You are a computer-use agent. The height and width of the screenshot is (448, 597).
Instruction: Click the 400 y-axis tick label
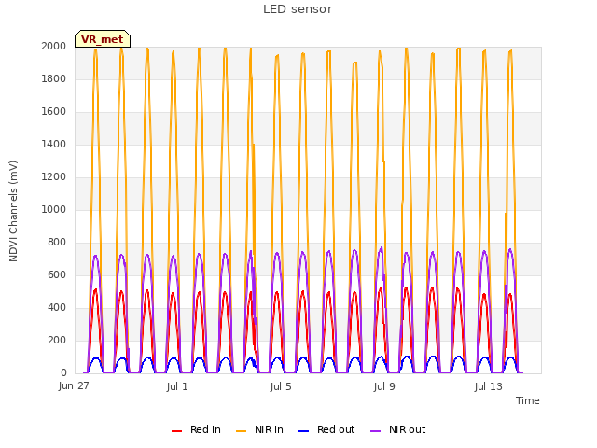click(x=57, y=307)
